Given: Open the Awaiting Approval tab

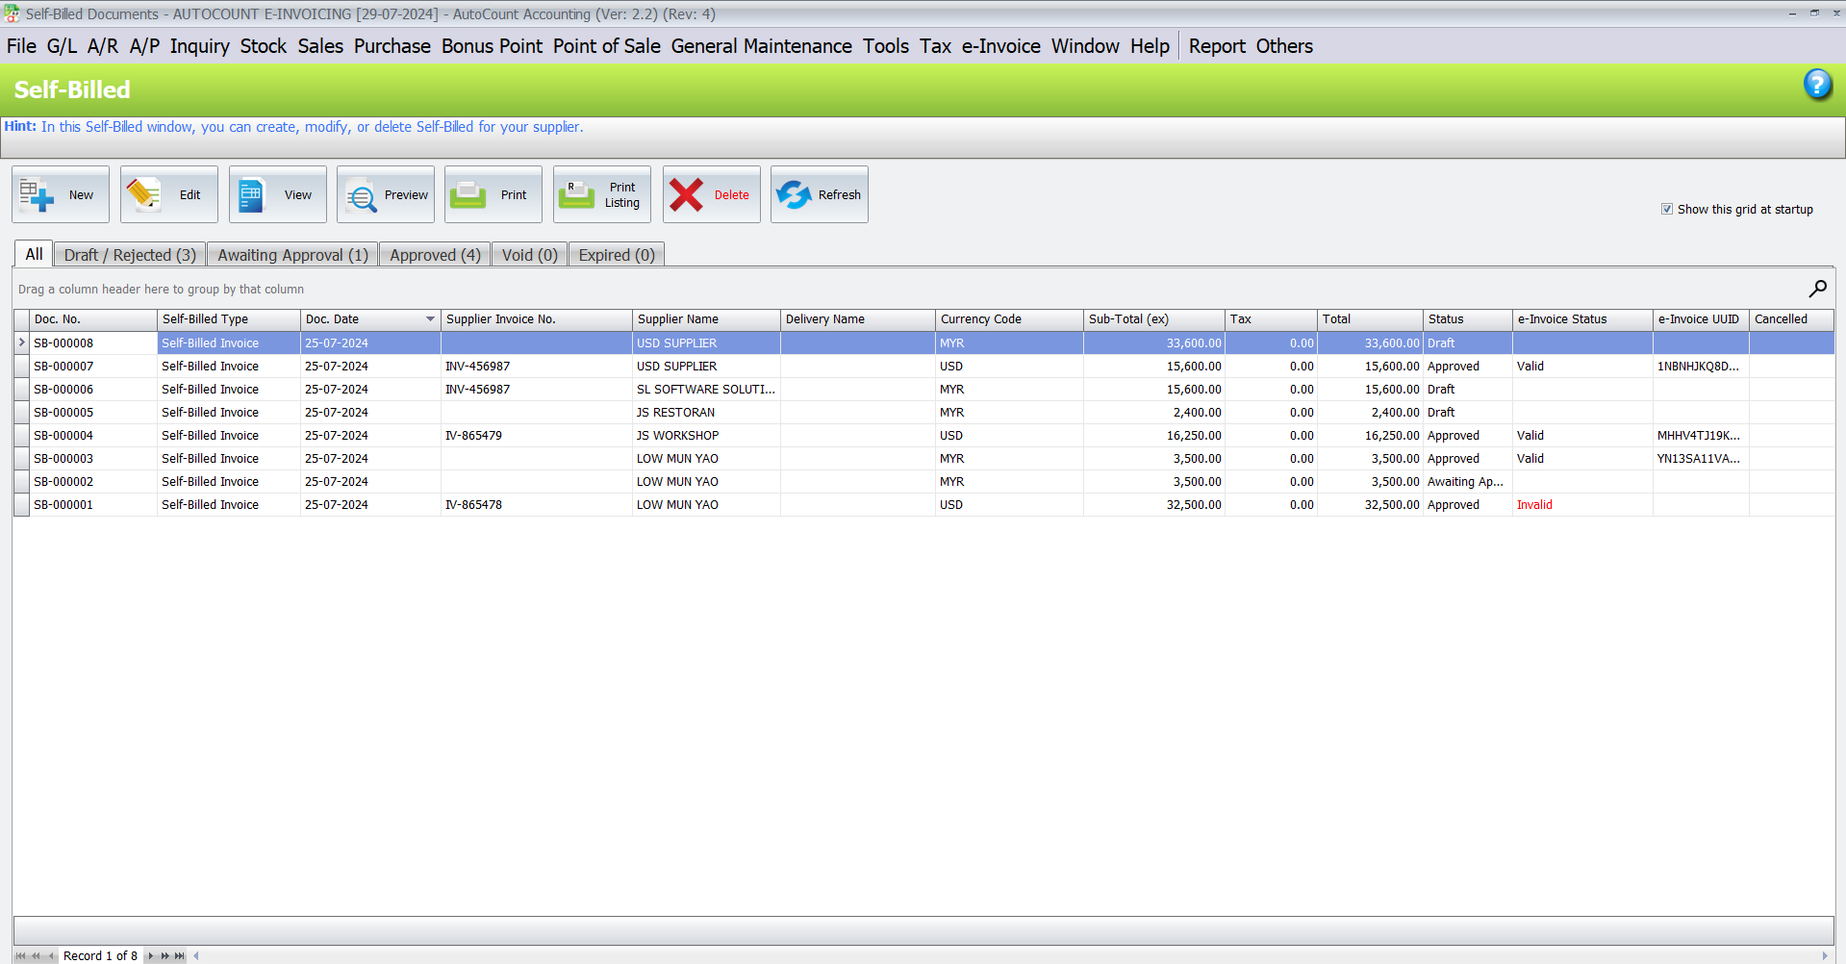Looking at the screenshot, I should pyautogui.click(x=292, y=254).
